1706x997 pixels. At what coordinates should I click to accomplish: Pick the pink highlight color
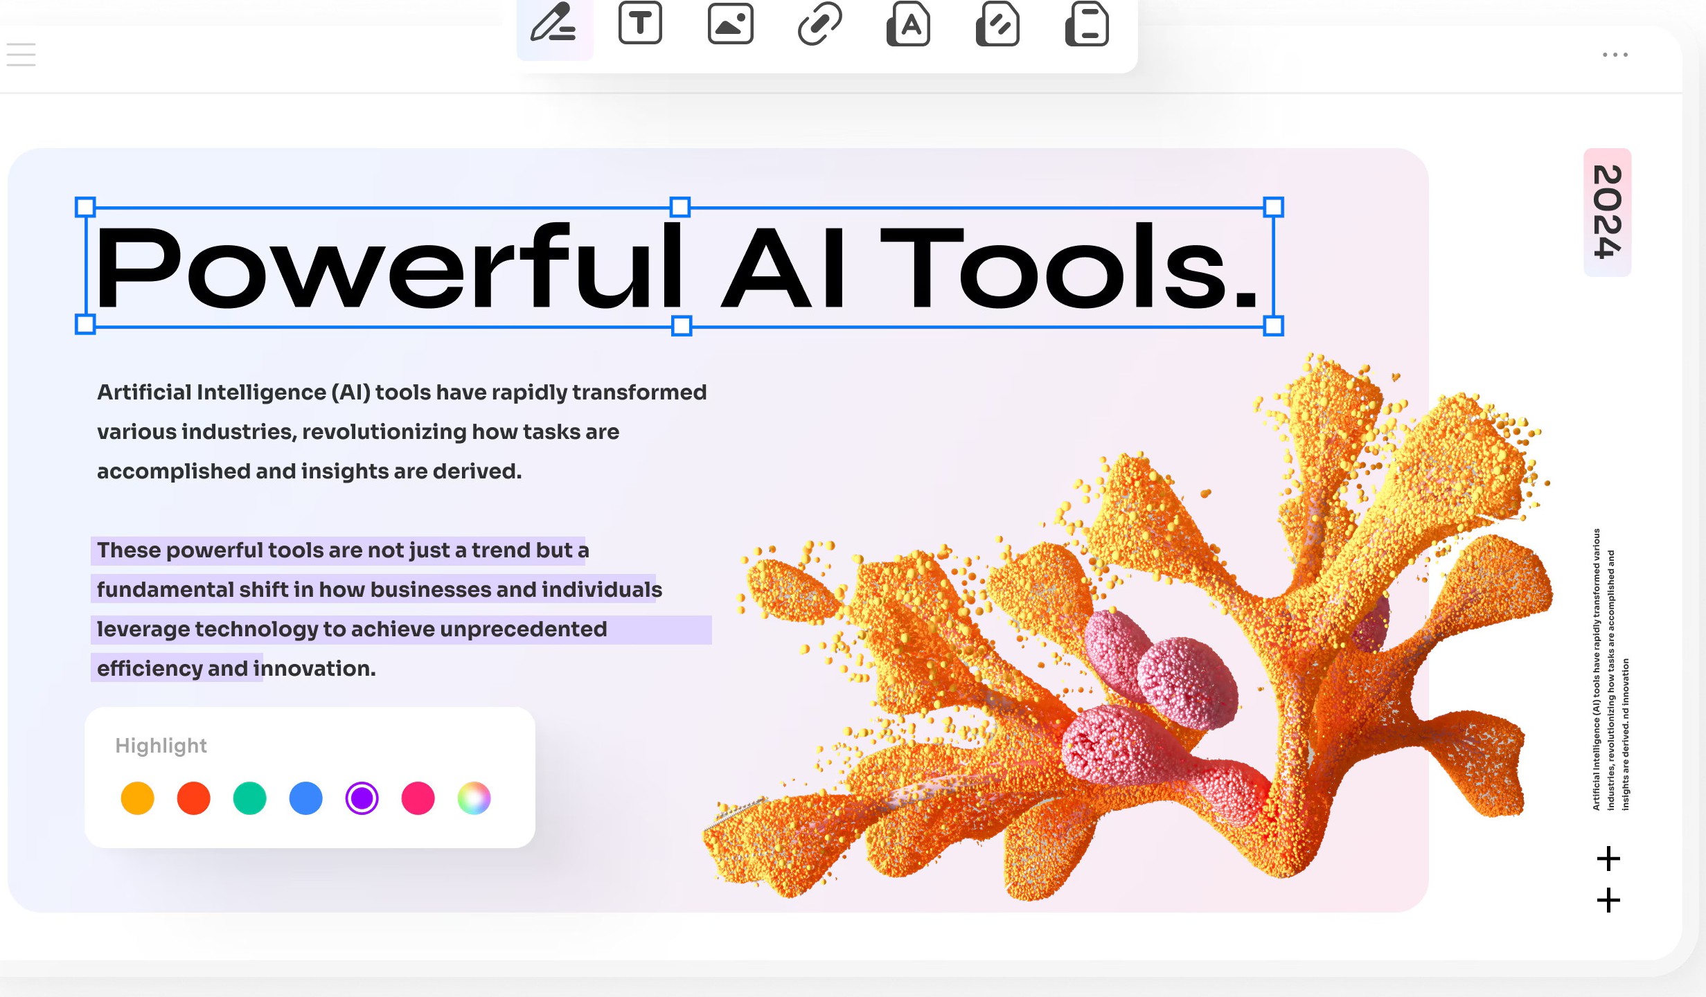pyautogui.click(x=418, y=798)
